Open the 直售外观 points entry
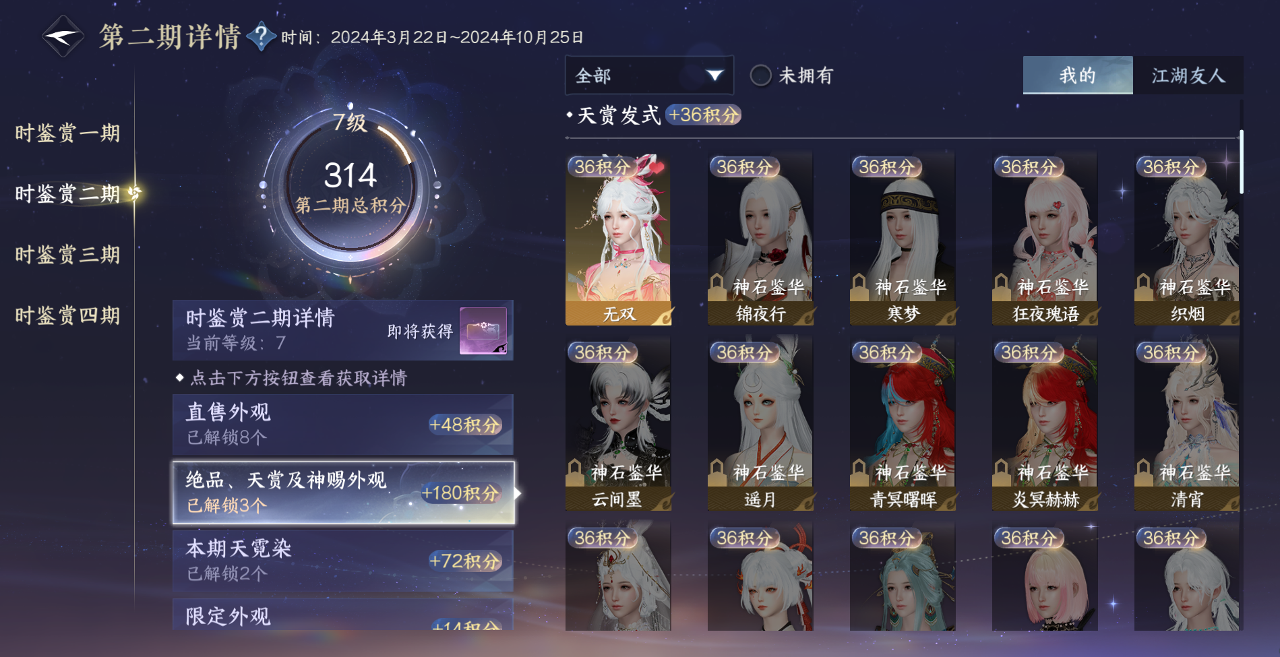 pyautogui.click(x=342, y=425)
